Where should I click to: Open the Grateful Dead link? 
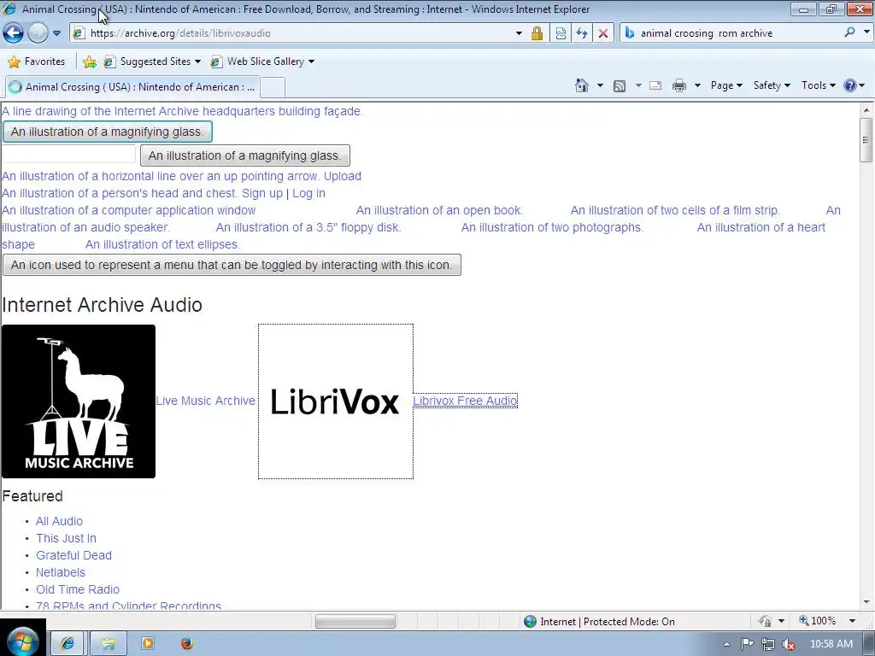[x=73, y=555]
